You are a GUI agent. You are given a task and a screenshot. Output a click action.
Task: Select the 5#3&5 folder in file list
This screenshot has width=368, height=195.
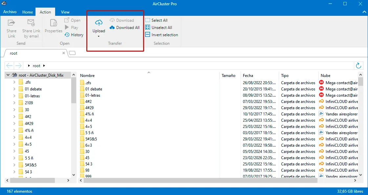pos(91,139)
